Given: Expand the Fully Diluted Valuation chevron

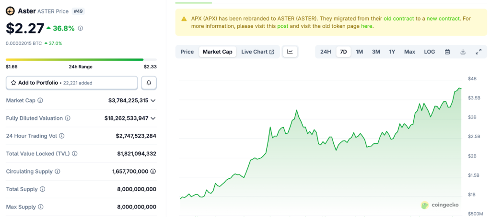Looking at the screenshot, I should [153, 118].
